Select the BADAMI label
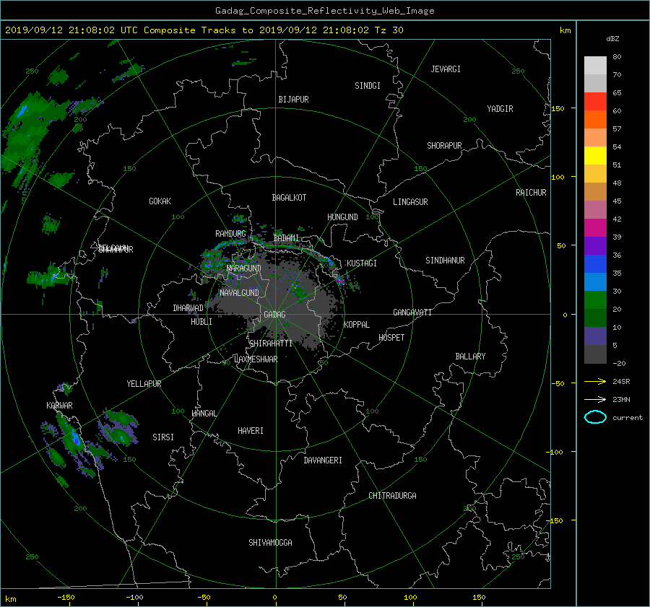The width and height of the screenshot is (650, 607). (x=286, y=238)
